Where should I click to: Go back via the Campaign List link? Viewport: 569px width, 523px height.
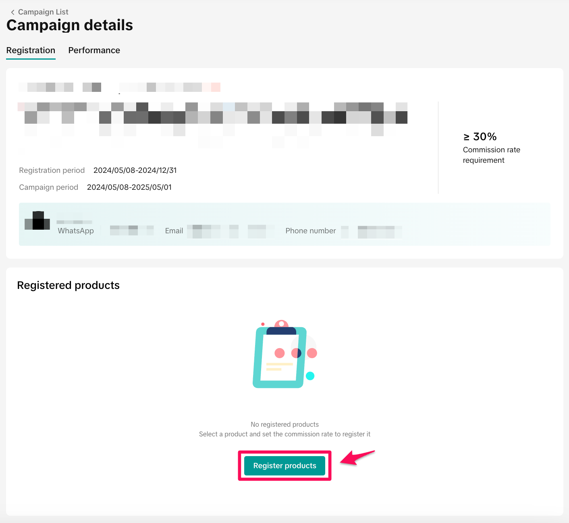click(x=43, y=12)
